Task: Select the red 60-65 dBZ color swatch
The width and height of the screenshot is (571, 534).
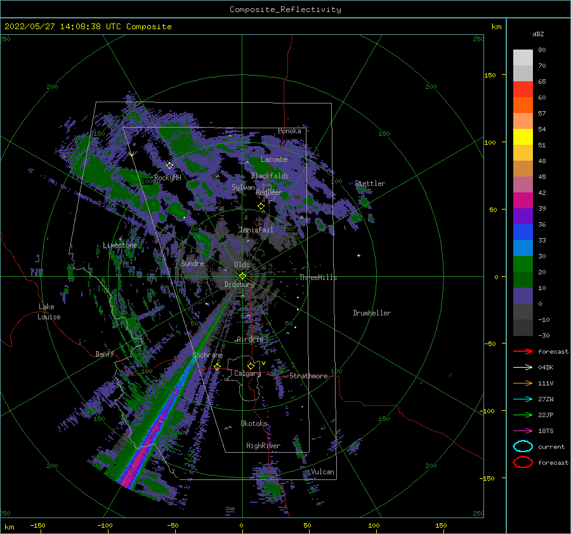Action: tap(523, 90)
